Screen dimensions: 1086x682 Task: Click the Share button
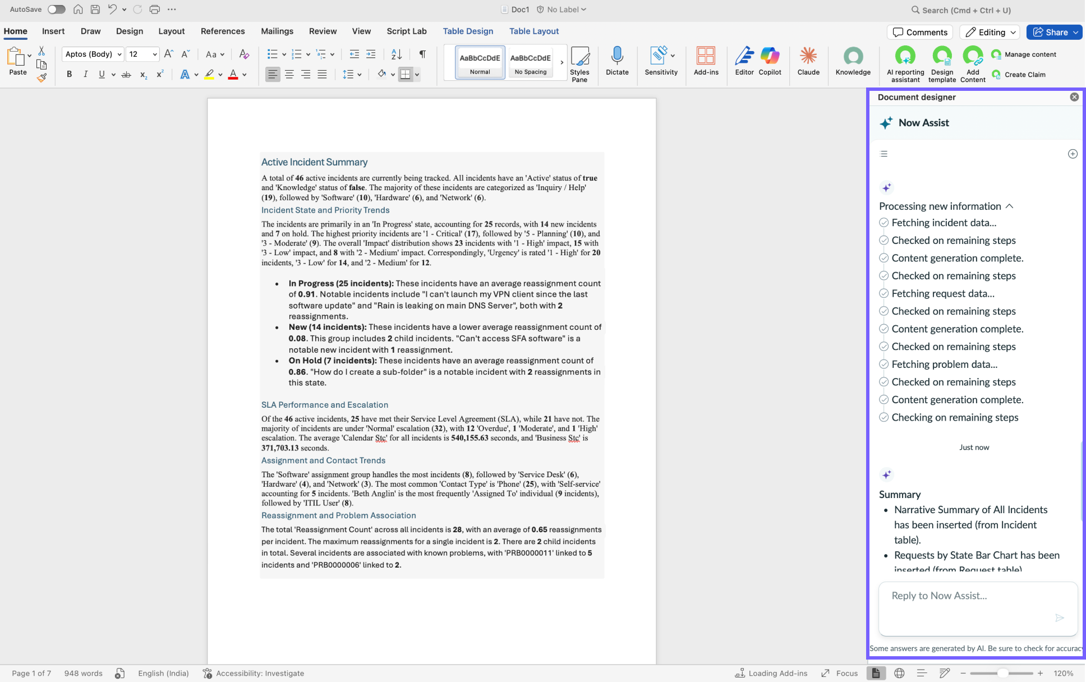(1050, 32)
